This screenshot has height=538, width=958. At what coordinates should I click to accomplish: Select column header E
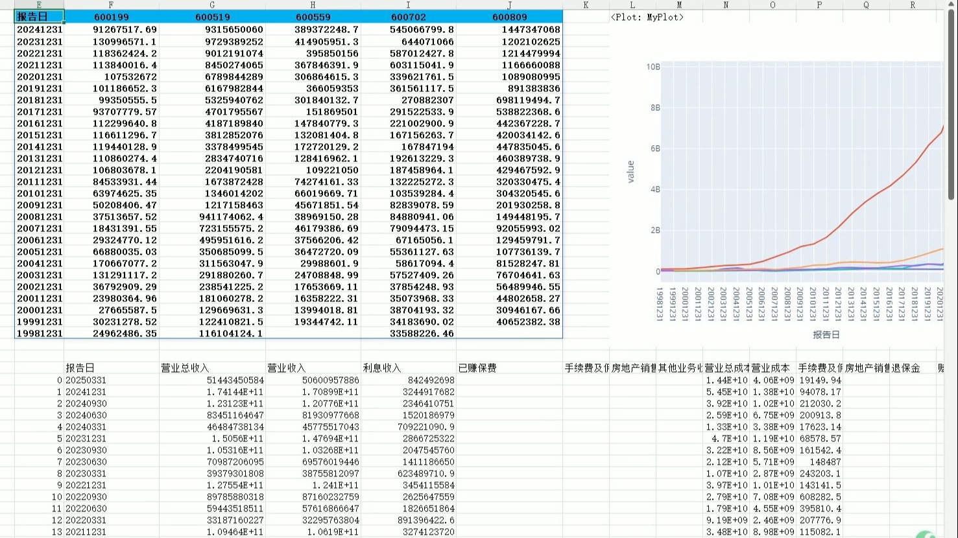[39, 5]
